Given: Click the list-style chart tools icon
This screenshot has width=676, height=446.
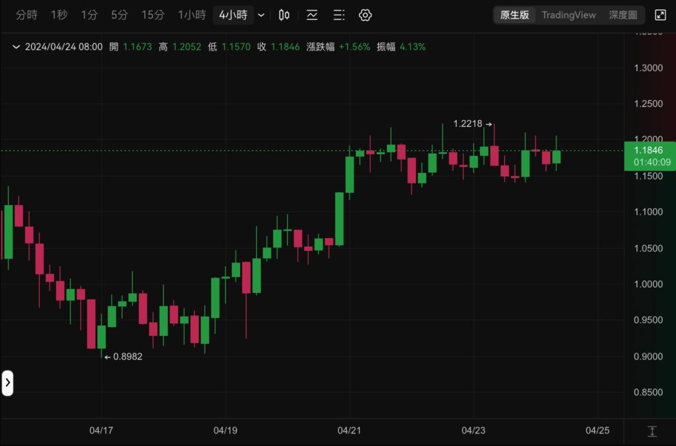Looking at the screenshot, I should point(339,15).
